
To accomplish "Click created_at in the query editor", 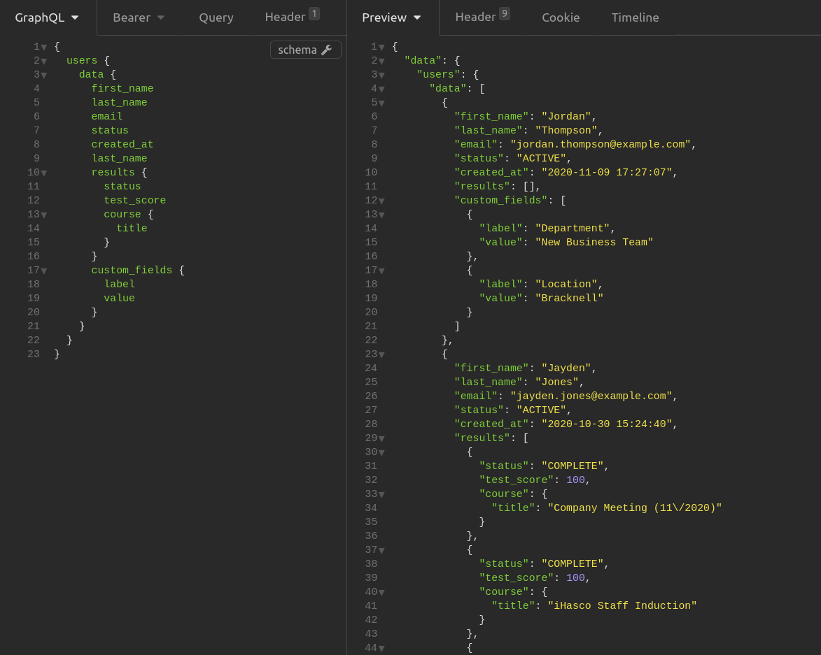I will [x=122, y=144].
